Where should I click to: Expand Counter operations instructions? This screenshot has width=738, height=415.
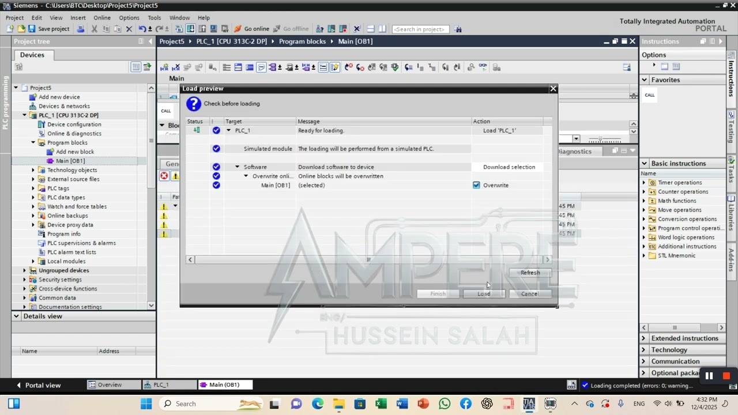(x=644, y=192)
